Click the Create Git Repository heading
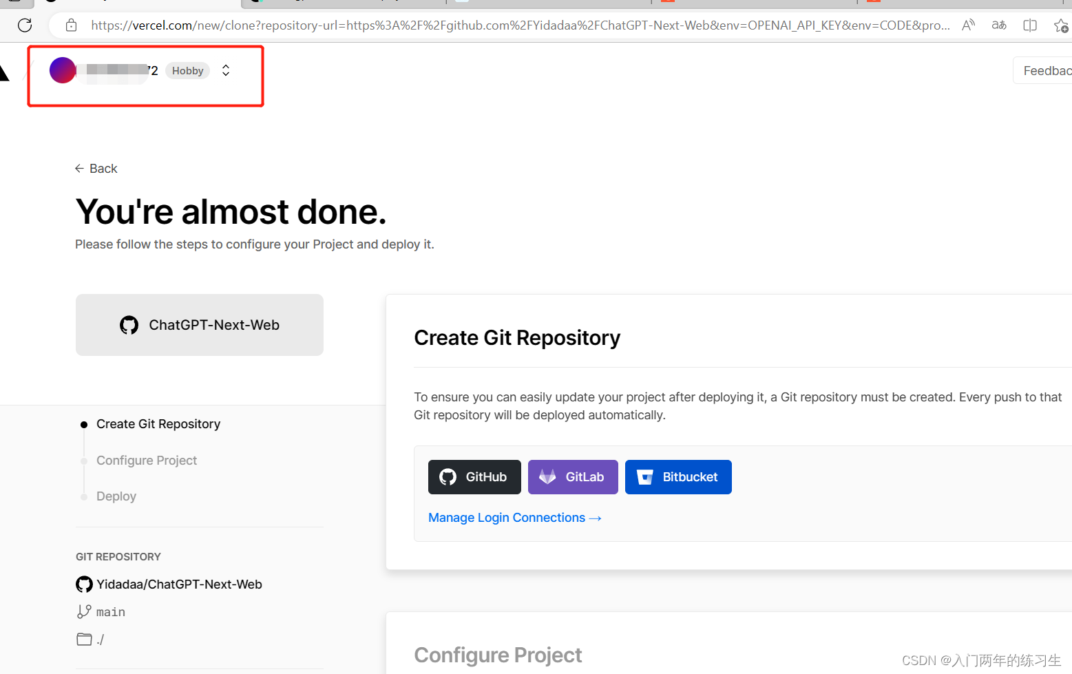1072x674 pixels. click(x=517, y=338)
